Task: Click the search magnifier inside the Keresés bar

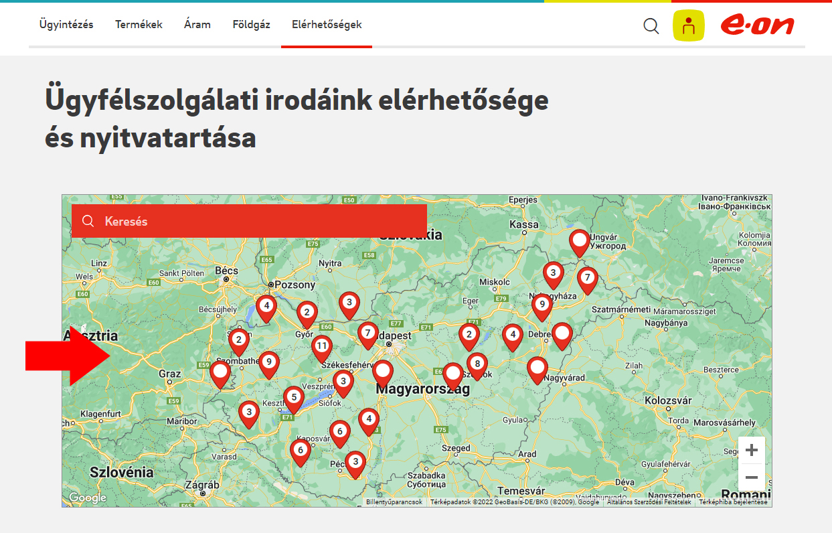Action: [x=88, y=220]
